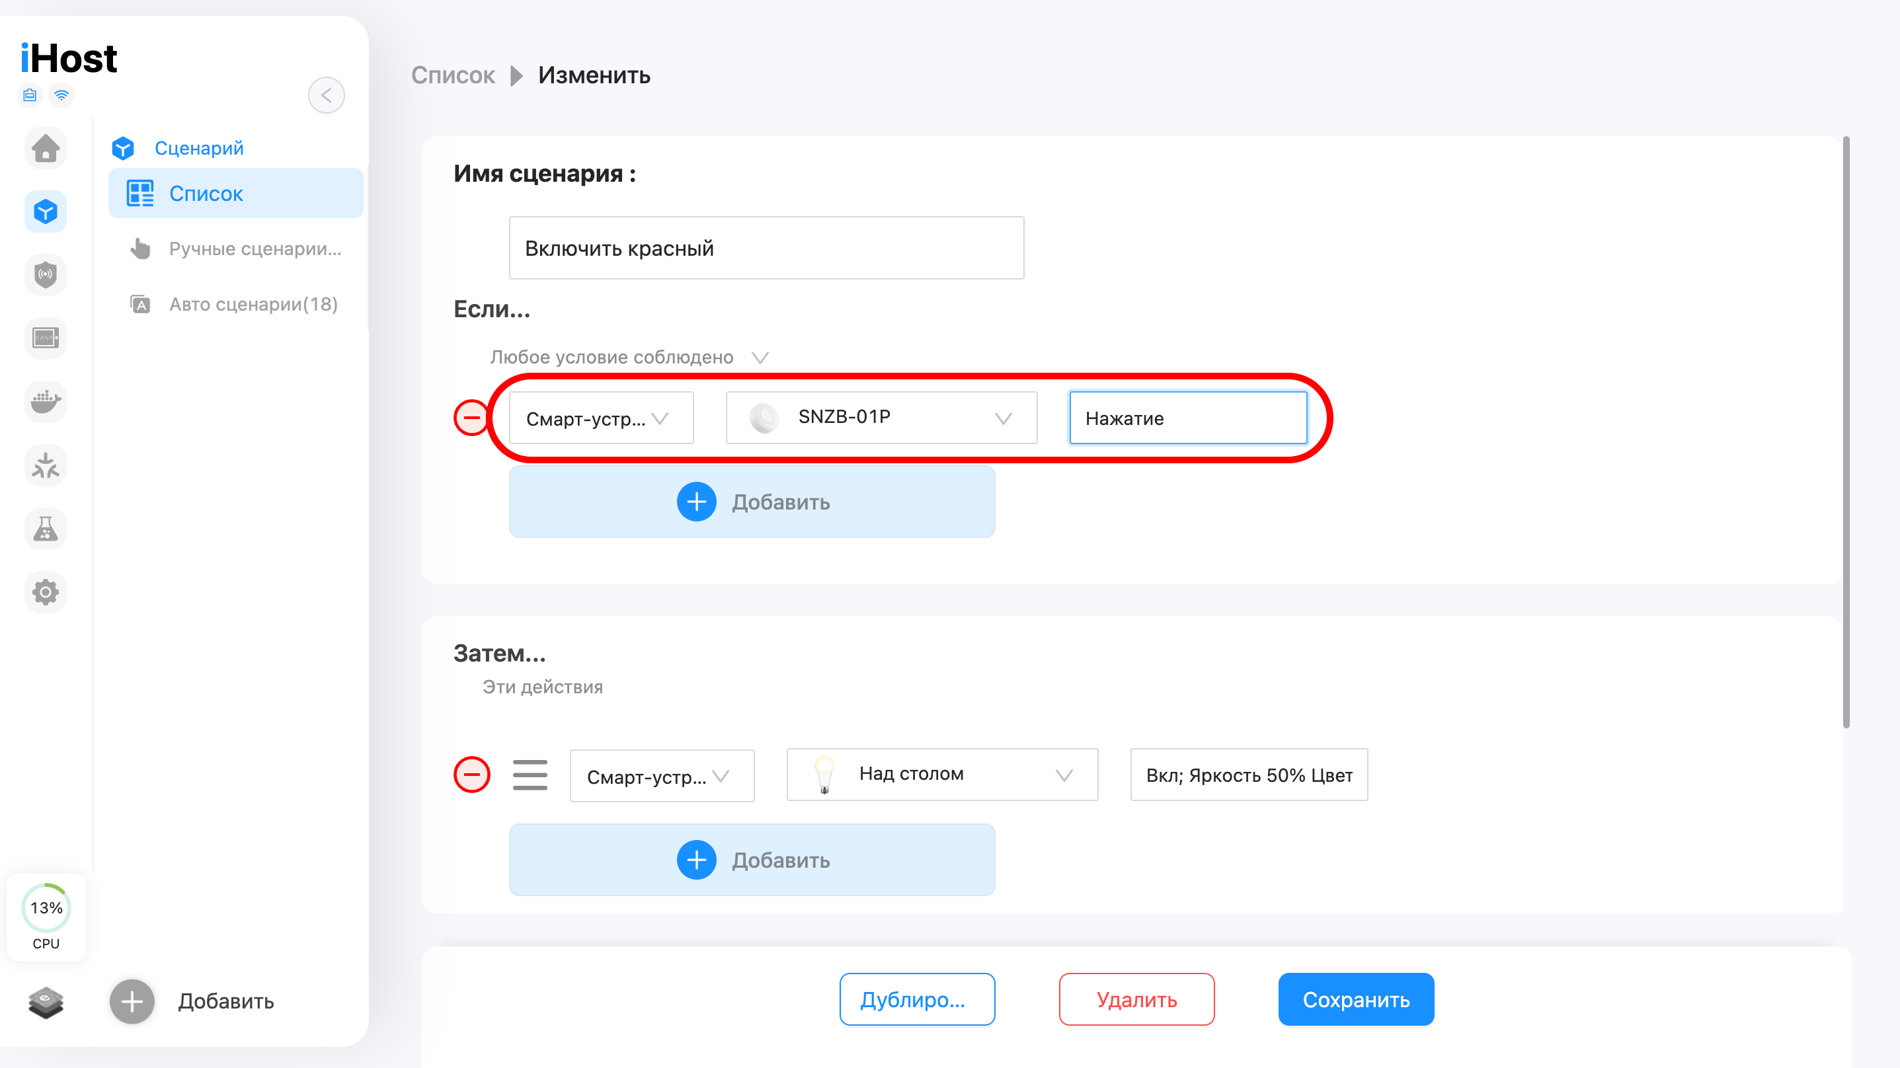Open the Смарт-устр... type dropdown in condition row
This screenshot has height=1068, width=1900.
pos(600,418)
